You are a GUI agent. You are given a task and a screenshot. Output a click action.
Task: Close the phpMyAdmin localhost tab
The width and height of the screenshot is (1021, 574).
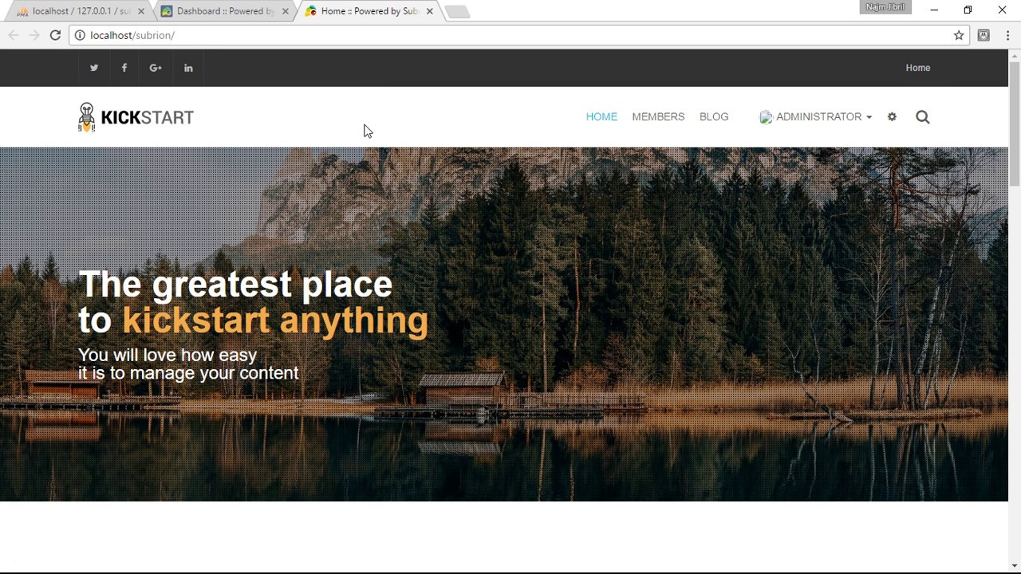[141, 11]
